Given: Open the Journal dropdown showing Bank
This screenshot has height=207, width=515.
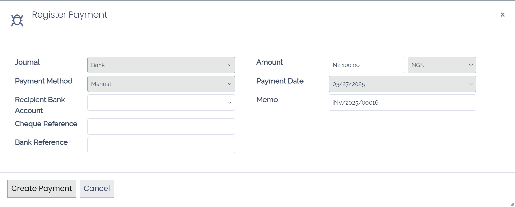Looking at the screenshot, I should coord(160,65).
